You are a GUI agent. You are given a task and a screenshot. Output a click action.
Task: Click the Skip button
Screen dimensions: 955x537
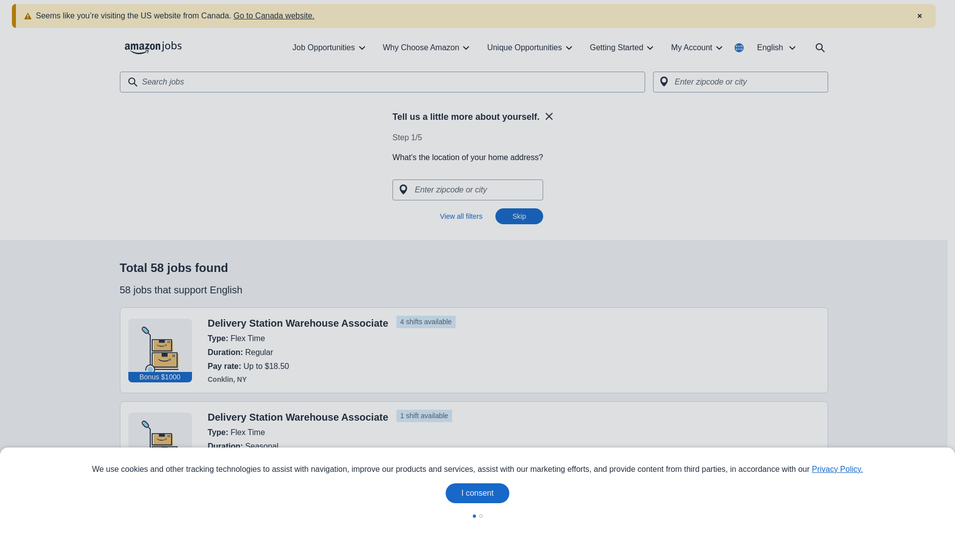click(x=519, y=216)
